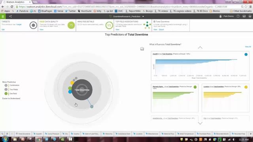Click the green marker on Warranty chart card
This screenshot has height=142, width=253.
click(195, 87)
